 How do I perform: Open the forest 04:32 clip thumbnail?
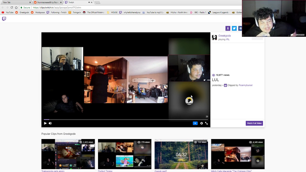[x=181, y=154]
